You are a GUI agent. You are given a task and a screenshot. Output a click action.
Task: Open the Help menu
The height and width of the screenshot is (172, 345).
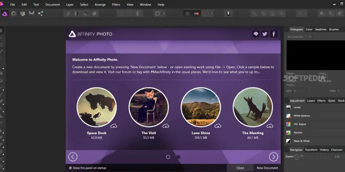point(161,4)
